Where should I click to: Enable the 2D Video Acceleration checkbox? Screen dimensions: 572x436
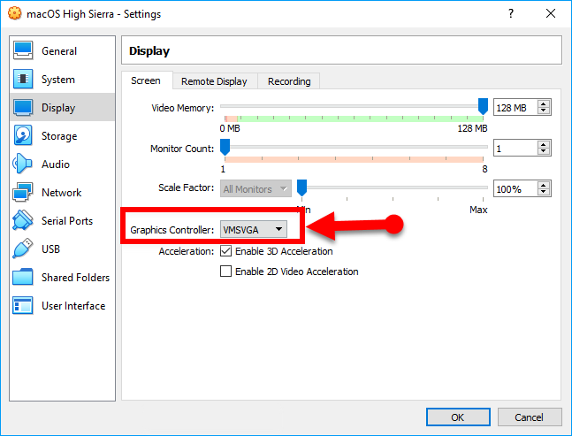(x=225, y=272)
